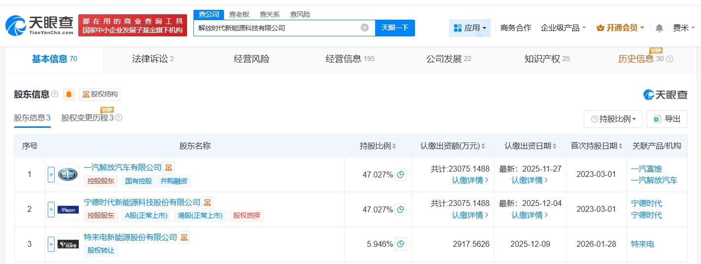This screenshot has height=264, width=701.
Task: Click structure icon next to 特来电新能源股份有限公司
Action: tap(184, 237)
